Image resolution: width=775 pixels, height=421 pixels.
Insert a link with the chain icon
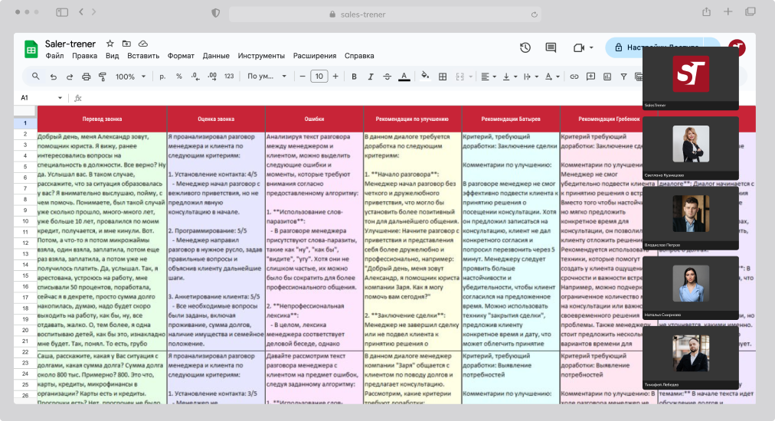pos(574,77)
